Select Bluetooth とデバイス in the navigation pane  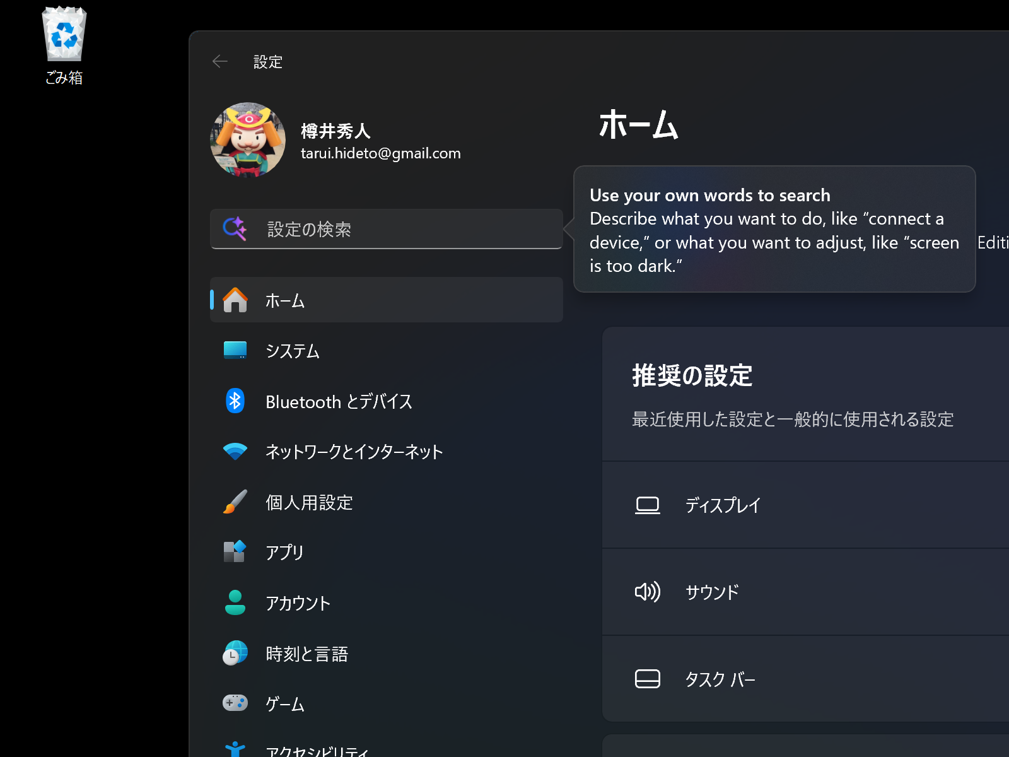(x=339, y=401)
